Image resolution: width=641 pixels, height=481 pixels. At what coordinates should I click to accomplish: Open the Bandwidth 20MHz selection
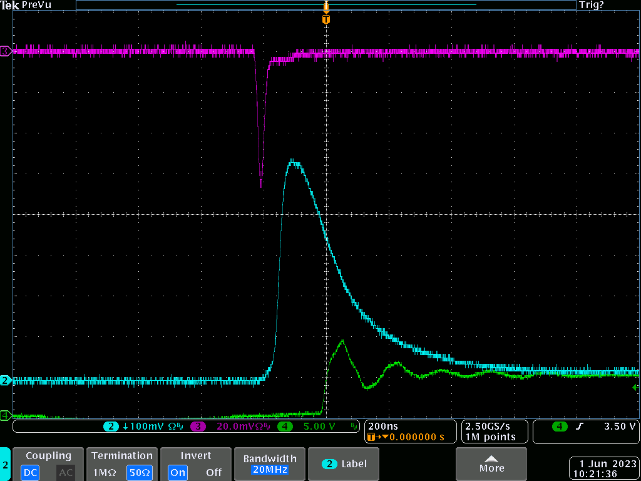270,464
